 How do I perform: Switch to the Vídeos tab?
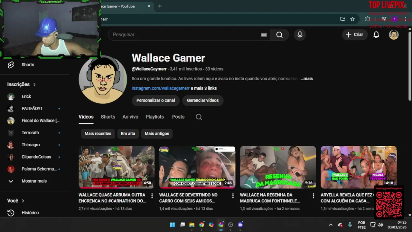pos(86,117)
